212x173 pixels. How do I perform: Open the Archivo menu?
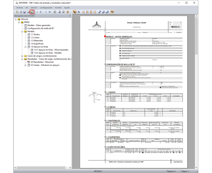click(20, 8)
